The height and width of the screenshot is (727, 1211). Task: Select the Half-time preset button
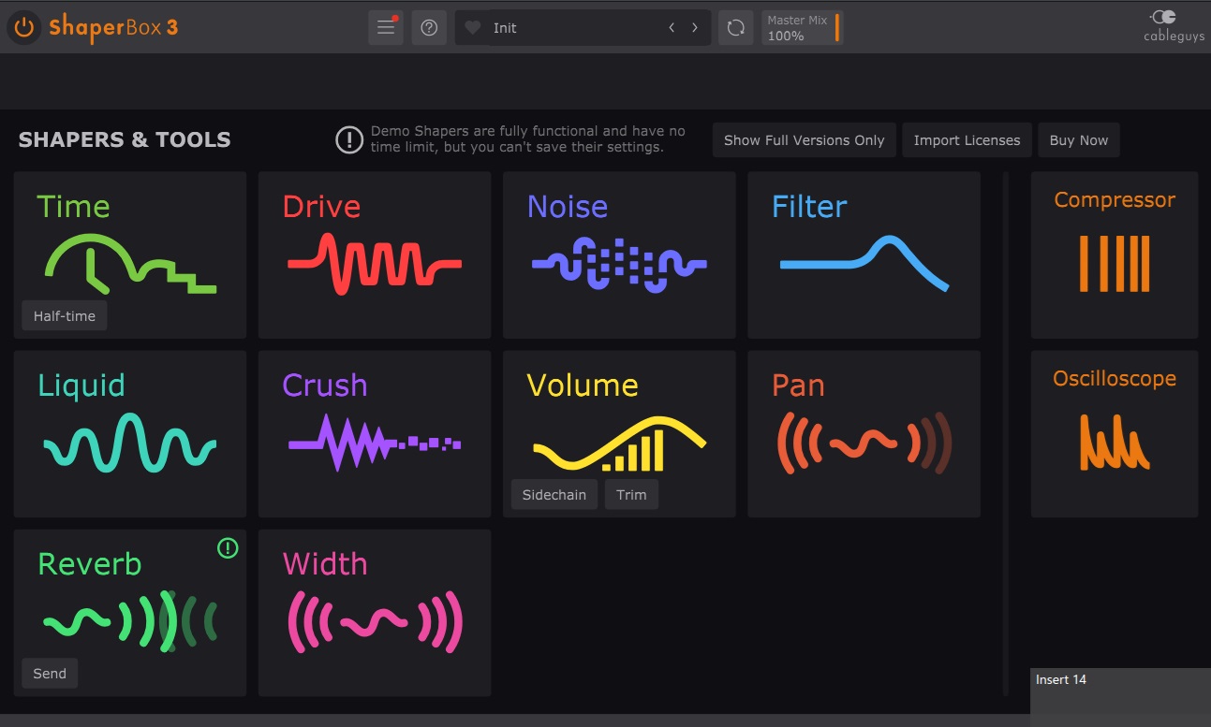(x=65, y=316)
